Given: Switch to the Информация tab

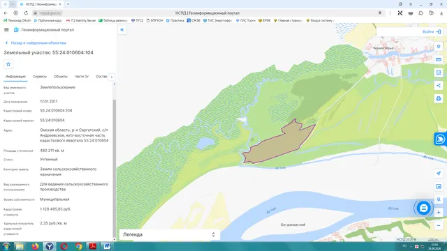Looking at the screenshot, I should [15, 77].
